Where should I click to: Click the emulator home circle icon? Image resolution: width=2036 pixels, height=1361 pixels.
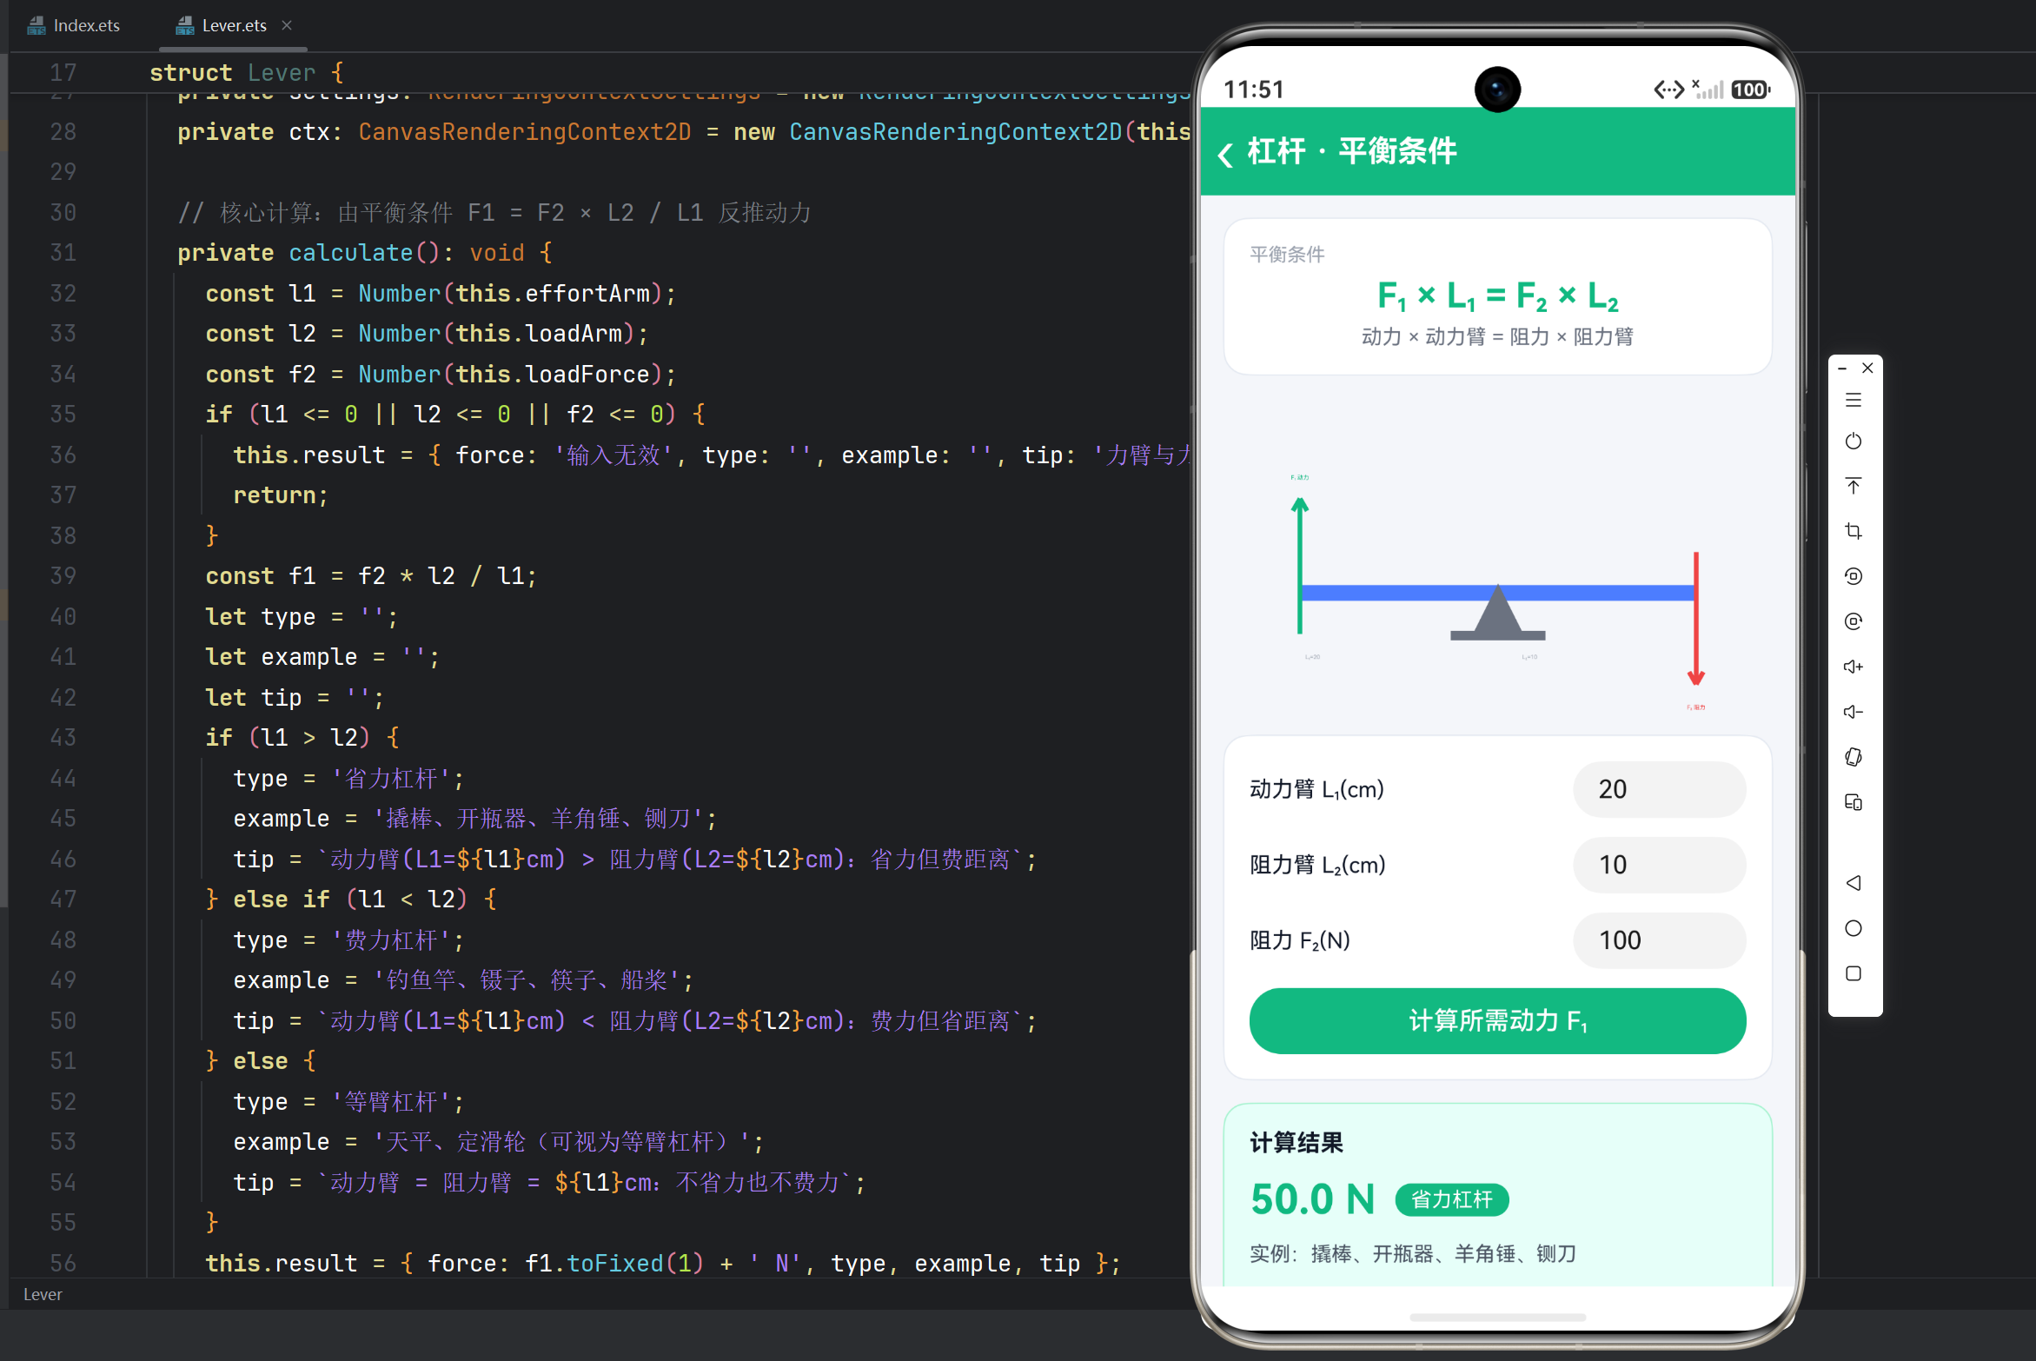[1854, 928]
